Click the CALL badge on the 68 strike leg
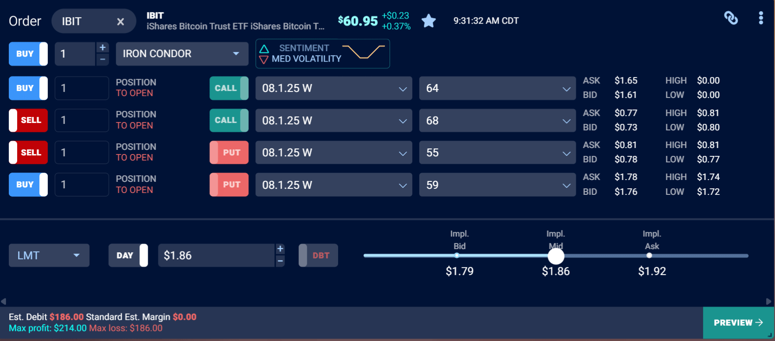Image resolution: width=775 pixels, height=341 pixels. click(228, 120)
